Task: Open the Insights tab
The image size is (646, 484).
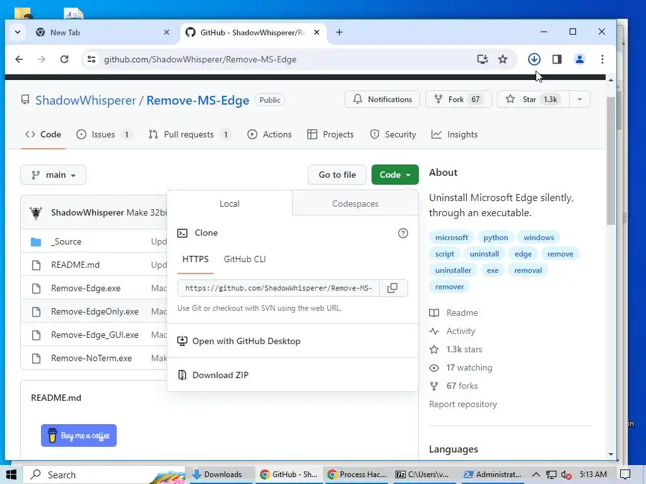Action: tap(454, 135)
